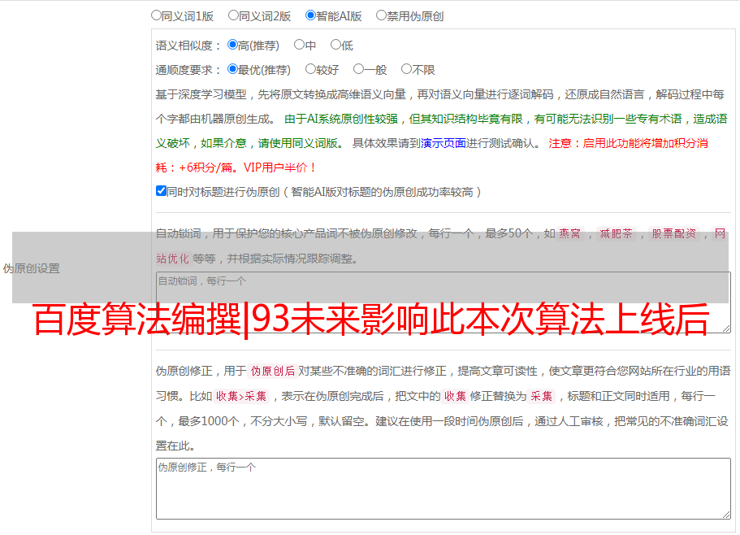740x535 pixels.
Task: Click the 通顺度要求 label
Action: [188, 71]
